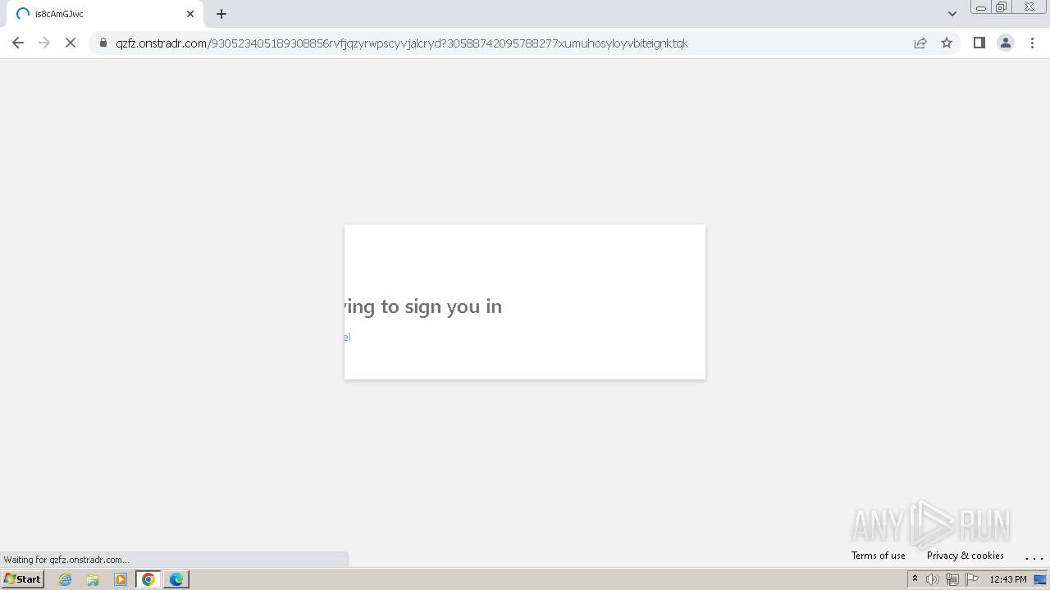Image resolution: width=1050 pixels, height=590 pixels.
Task: Show hidden system tray icons
Action: point(915,579)
